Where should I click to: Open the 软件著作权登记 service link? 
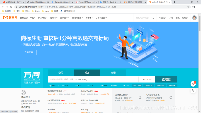[54, 101]
